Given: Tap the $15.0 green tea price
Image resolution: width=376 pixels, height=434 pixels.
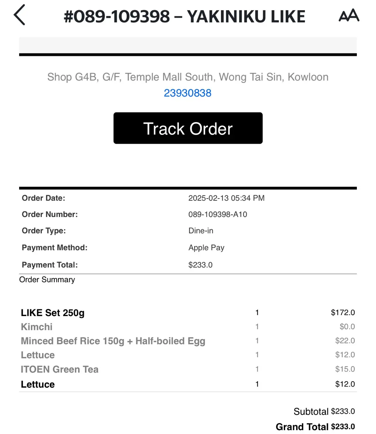Looking at the screenshot, I should click(345, 369).
